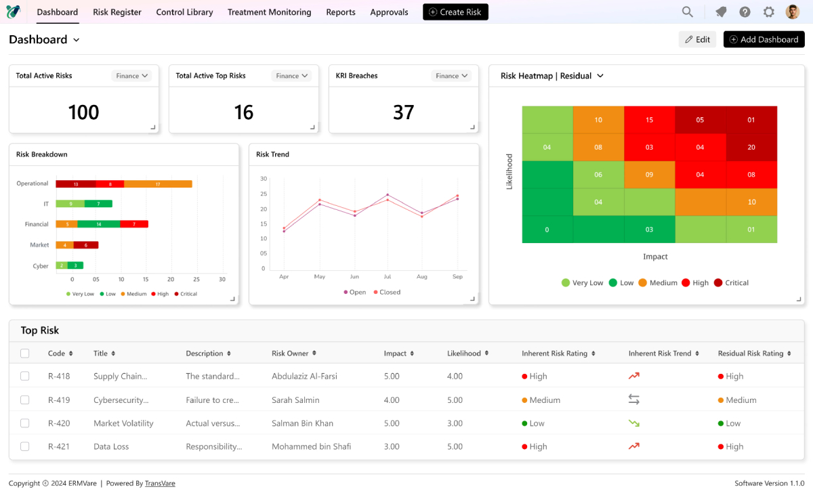The height and width of the screenshot is (491, 813).
Task: Click the Create Risk button
Action: coord(455,12)
